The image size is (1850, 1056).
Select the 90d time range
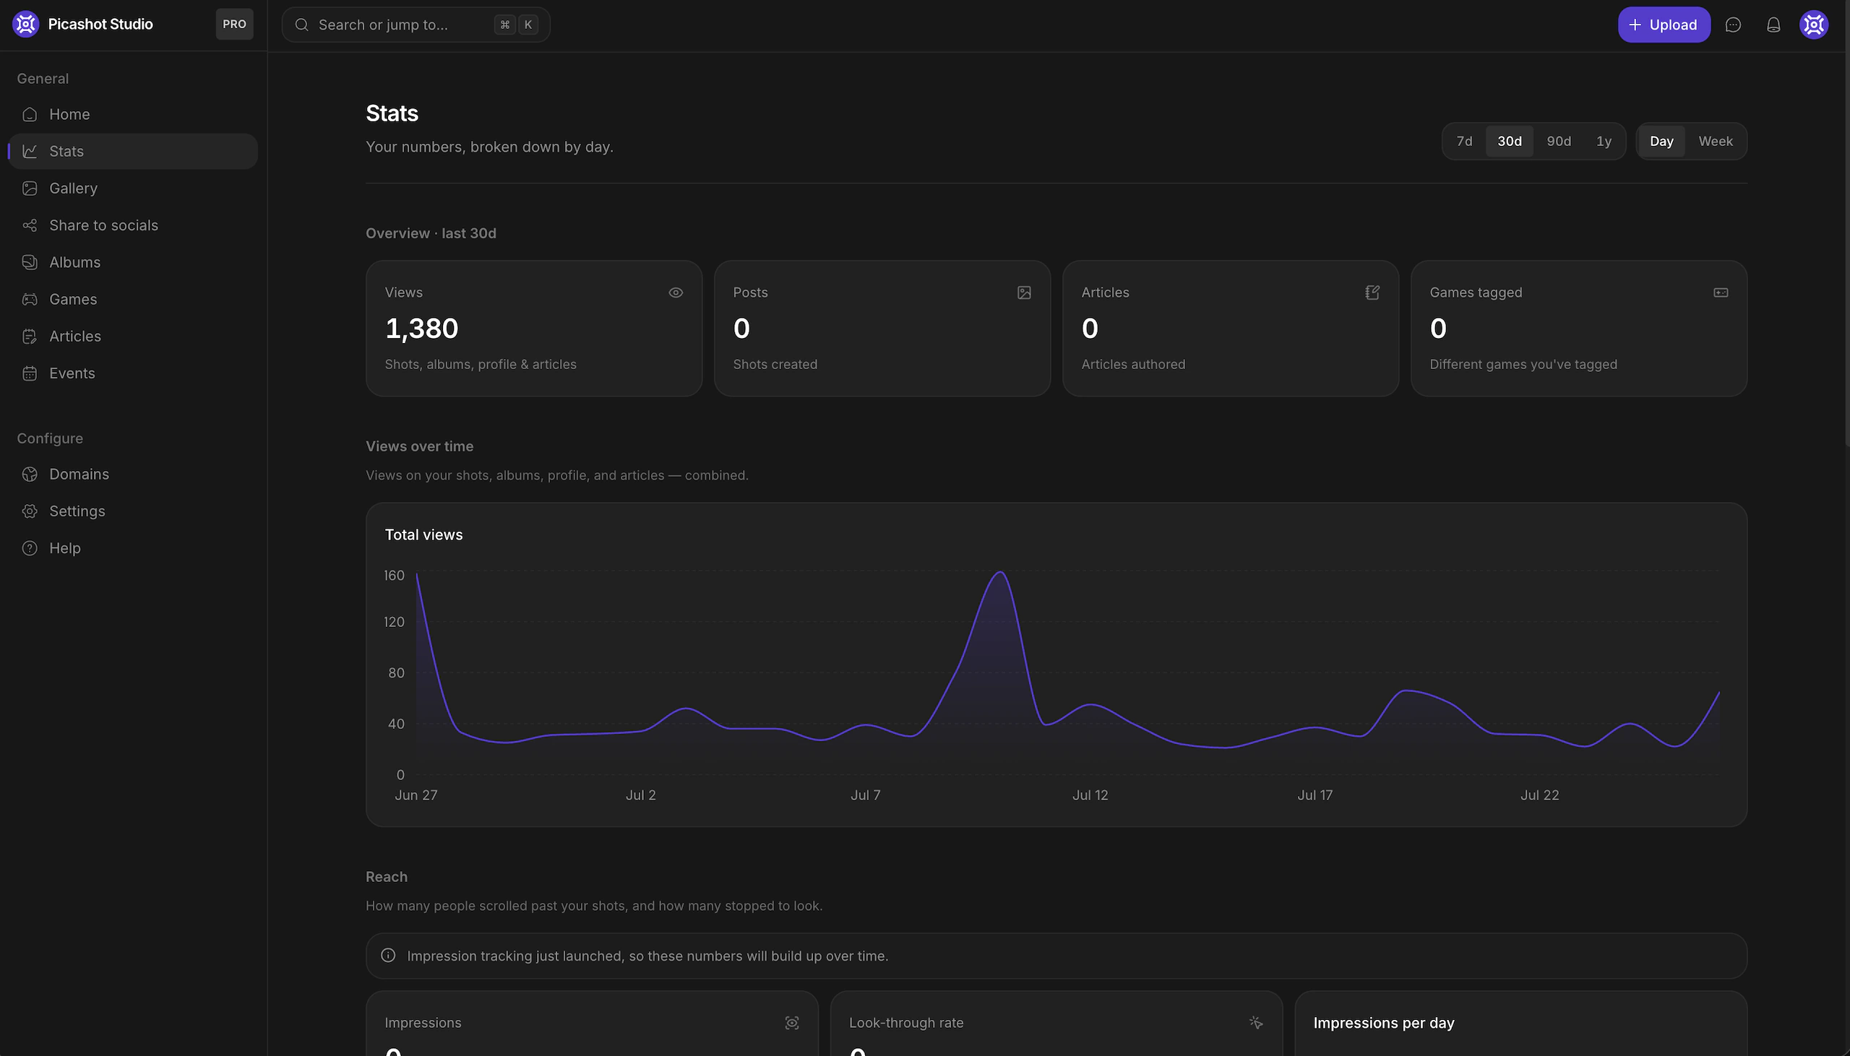pos(1558,142)
